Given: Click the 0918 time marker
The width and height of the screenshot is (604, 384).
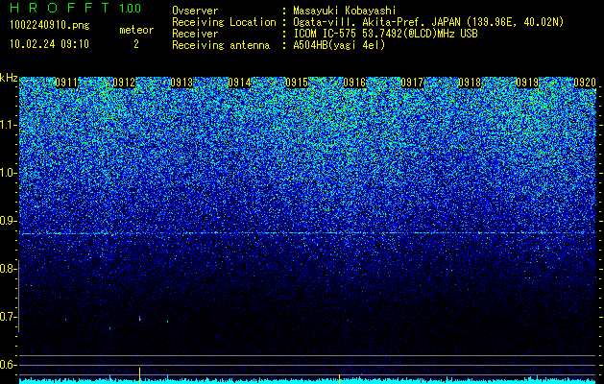Looking at the screenshot, I should coord(470,83).
